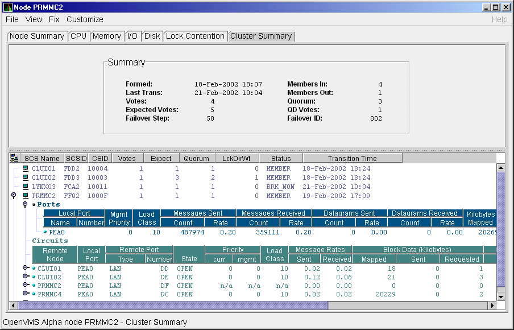The image size is (514, 330).
Task: Click the PEA0 port bullet icon
Action: click(x=45, y=232)
